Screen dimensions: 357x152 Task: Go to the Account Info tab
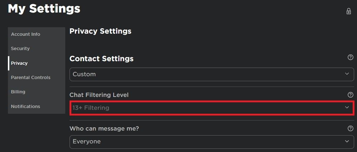coord(25,34)
